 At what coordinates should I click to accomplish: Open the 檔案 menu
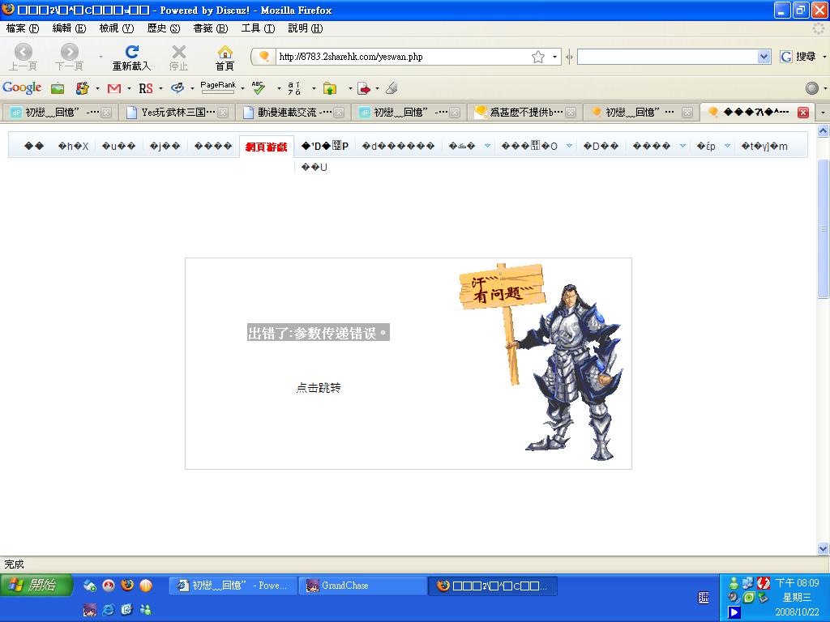click(22, 28)
